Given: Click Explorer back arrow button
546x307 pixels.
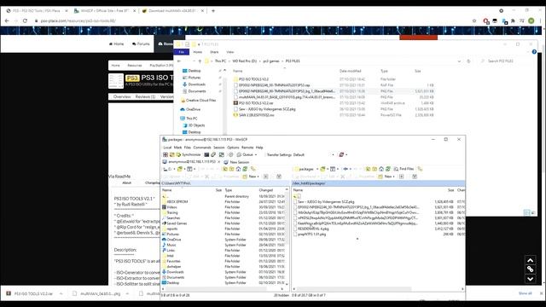Looking at the screenshot, I should click(x=179, y=61).
